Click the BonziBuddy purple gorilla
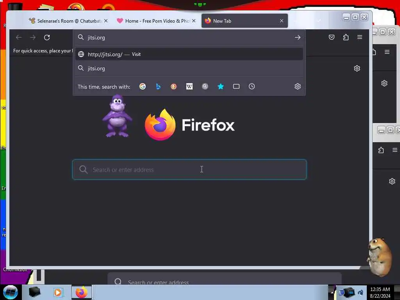The image size is (400, 300). [x=117, y=116]
